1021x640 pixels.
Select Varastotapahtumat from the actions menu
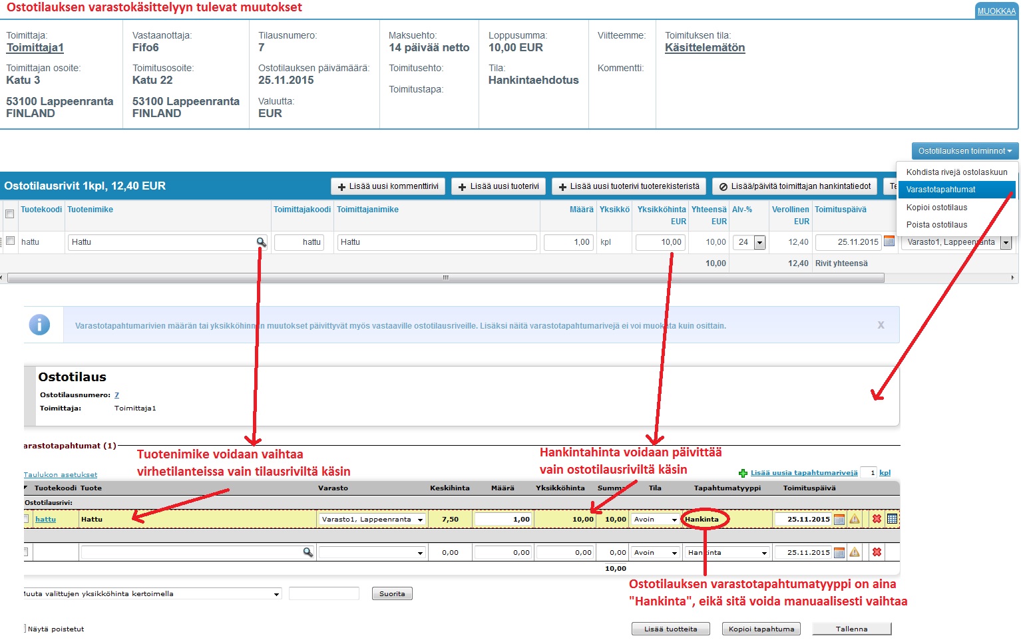tap(940, 190)
